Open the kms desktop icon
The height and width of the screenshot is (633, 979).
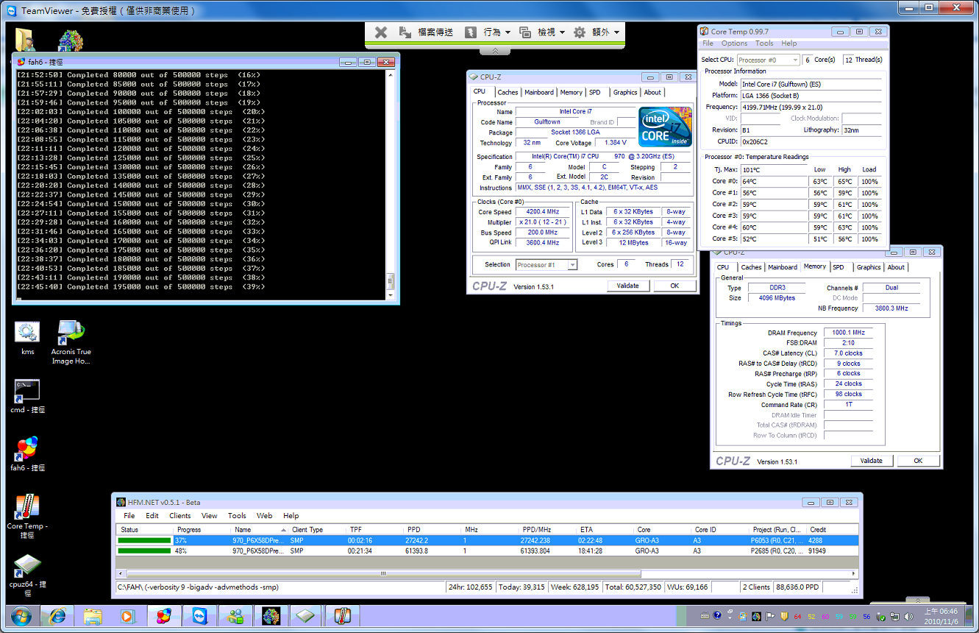click(27, 338)
